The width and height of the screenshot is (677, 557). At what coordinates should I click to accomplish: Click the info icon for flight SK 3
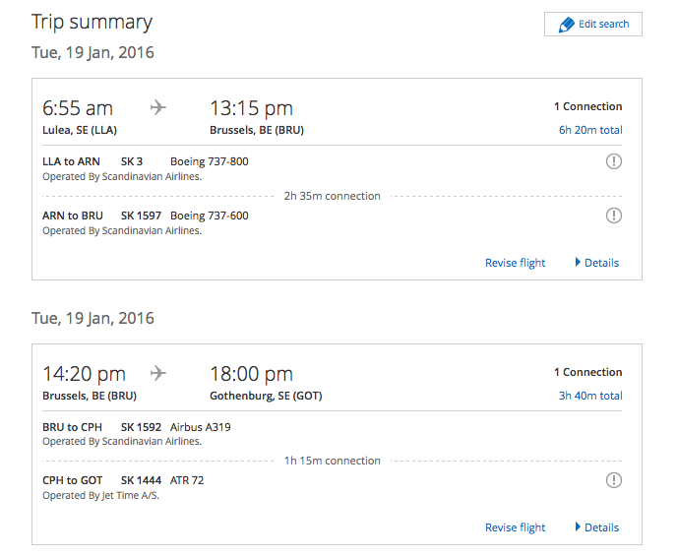pyautogui.click(x=614, y=161)
